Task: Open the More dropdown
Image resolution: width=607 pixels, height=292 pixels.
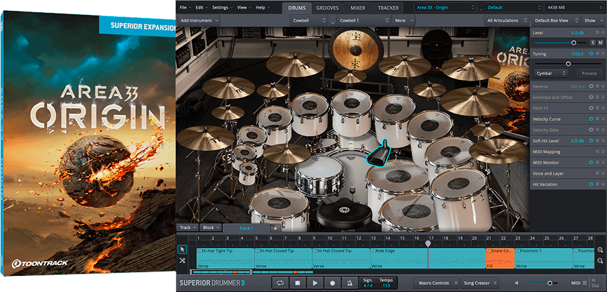Action: 403,20
